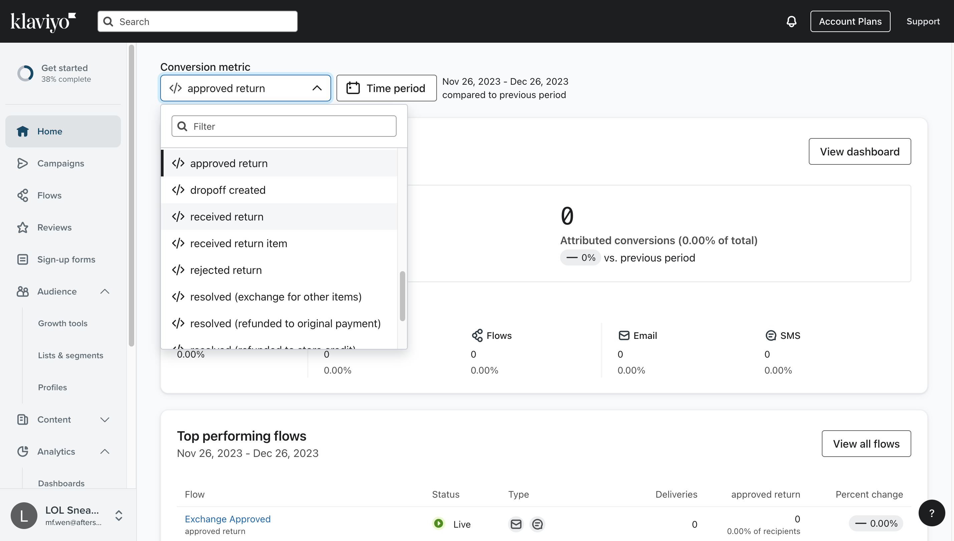Viewport: 954px width, 541px height.
Task: Open Reviews via the star icon
Action: [x=23, y=227]
